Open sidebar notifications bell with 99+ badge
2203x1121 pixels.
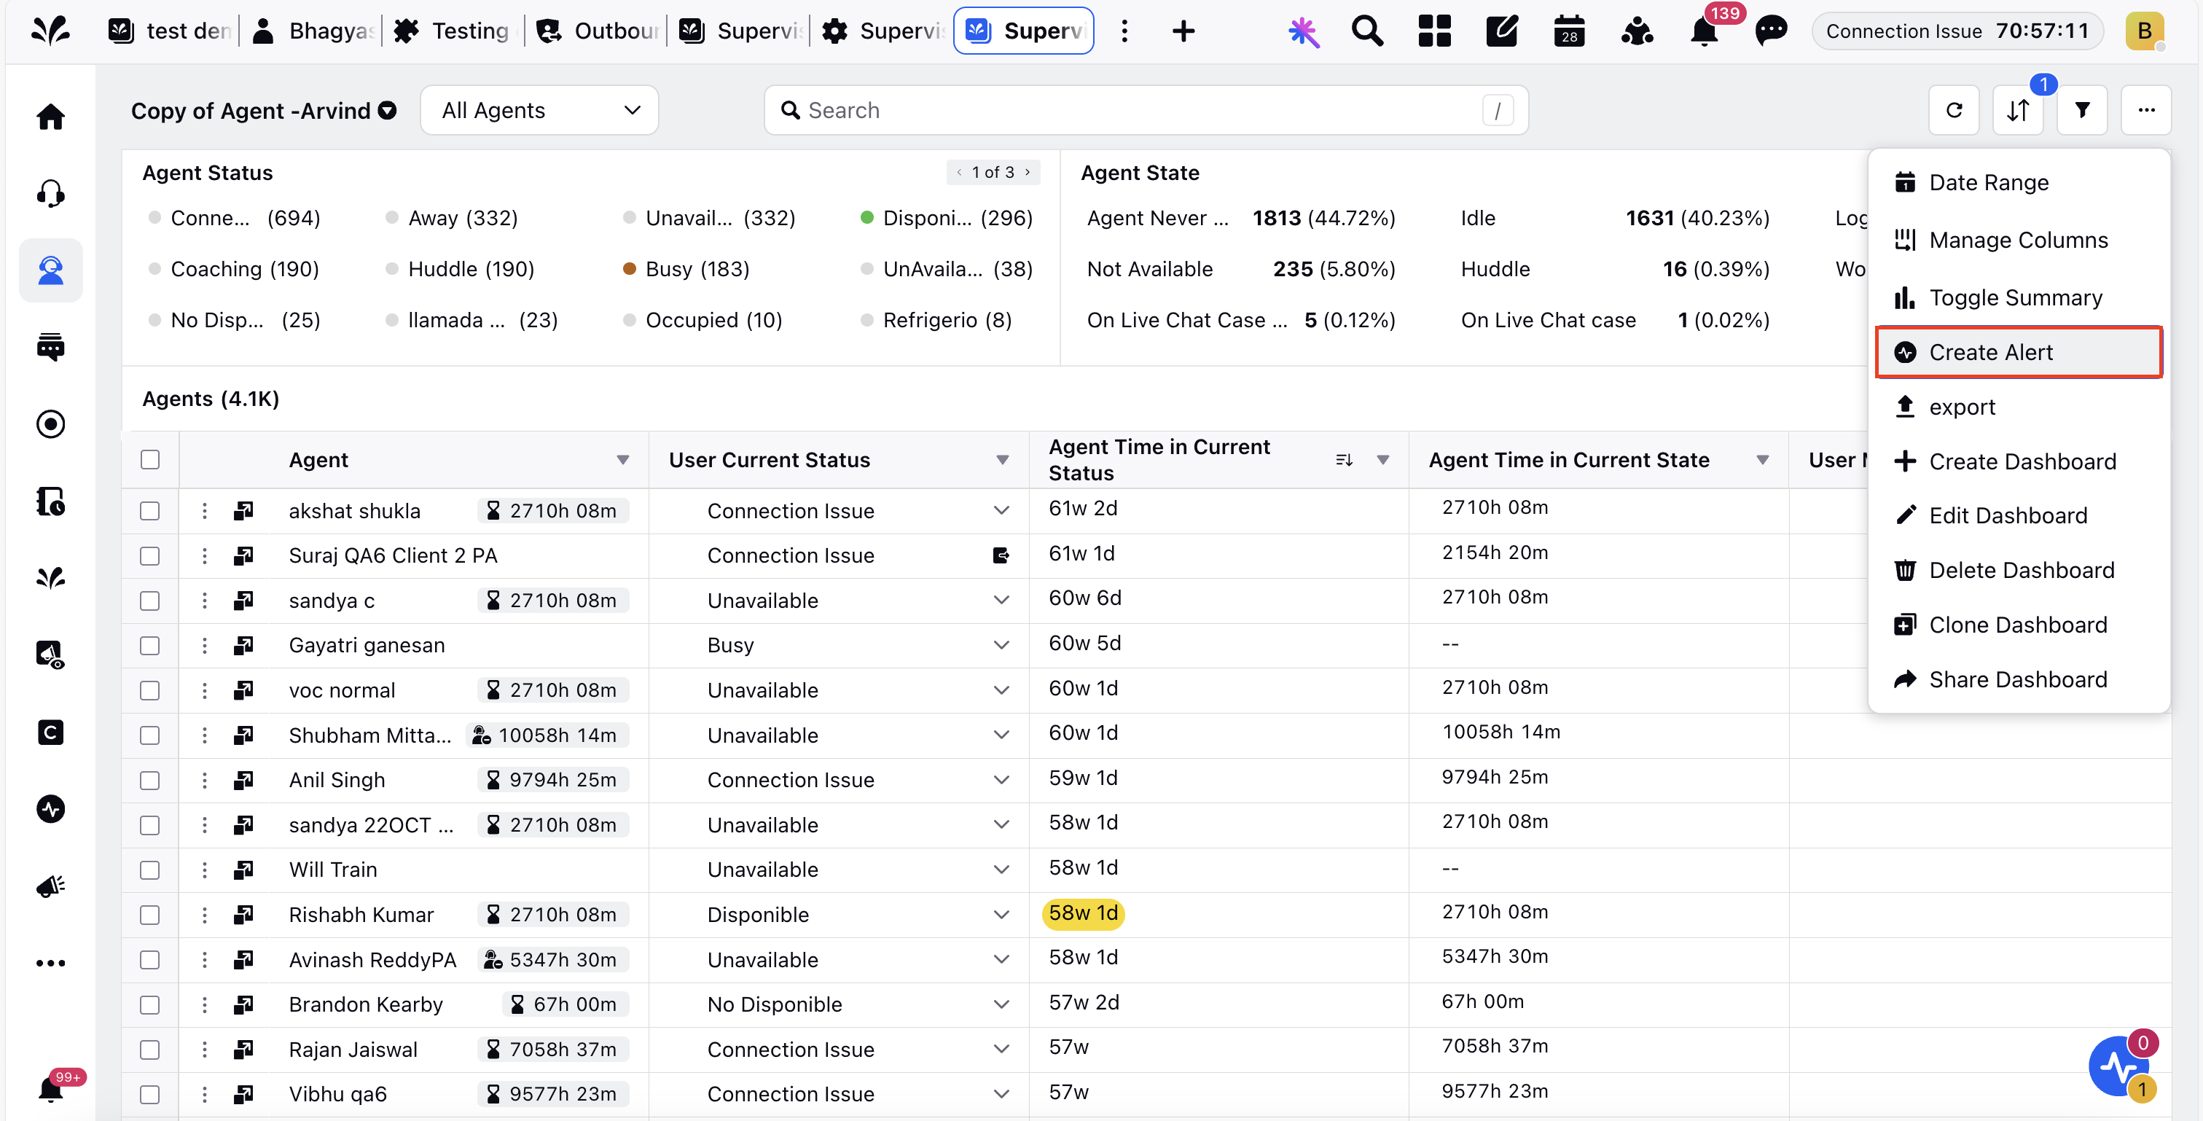50,1088
